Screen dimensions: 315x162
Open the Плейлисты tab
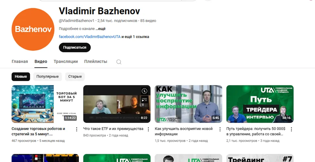point(96,62)
